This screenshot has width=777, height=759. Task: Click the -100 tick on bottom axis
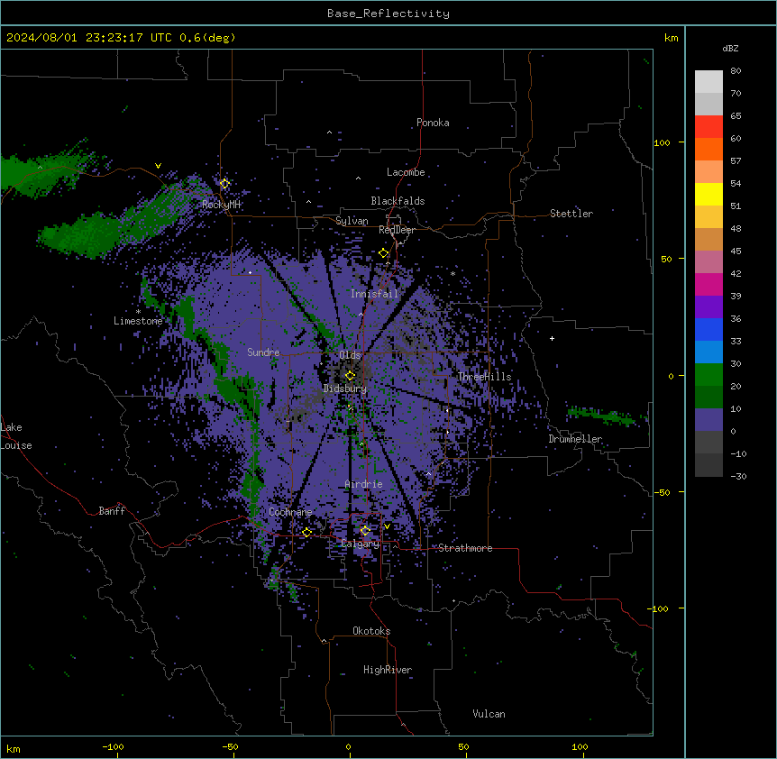point(114,746)
